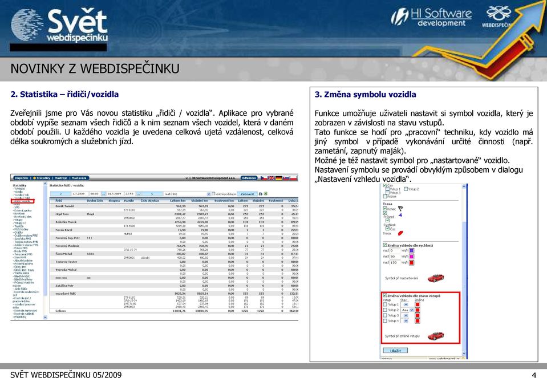Screen dimensions: 547x378
Task: Pick the red color swatch for speed nad 130
Action: coord(411,263)
